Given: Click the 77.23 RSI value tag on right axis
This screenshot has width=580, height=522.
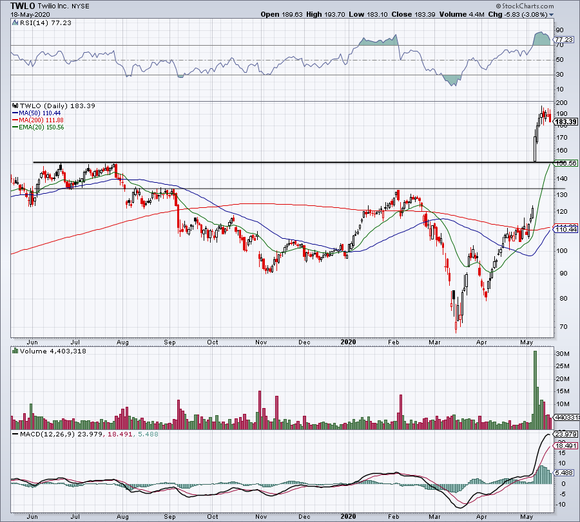Looking at the screenshot, I should [564, 39].
